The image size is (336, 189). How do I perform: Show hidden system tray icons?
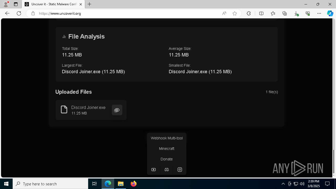coord(283,184)
